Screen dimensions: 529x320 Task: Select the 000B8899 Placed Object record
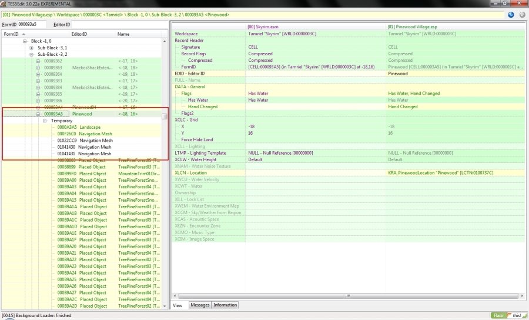click(x=81, y=166)
